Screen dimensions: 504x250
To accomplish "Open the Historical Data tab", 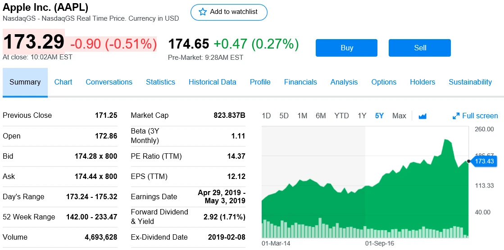I will point(213,82).
